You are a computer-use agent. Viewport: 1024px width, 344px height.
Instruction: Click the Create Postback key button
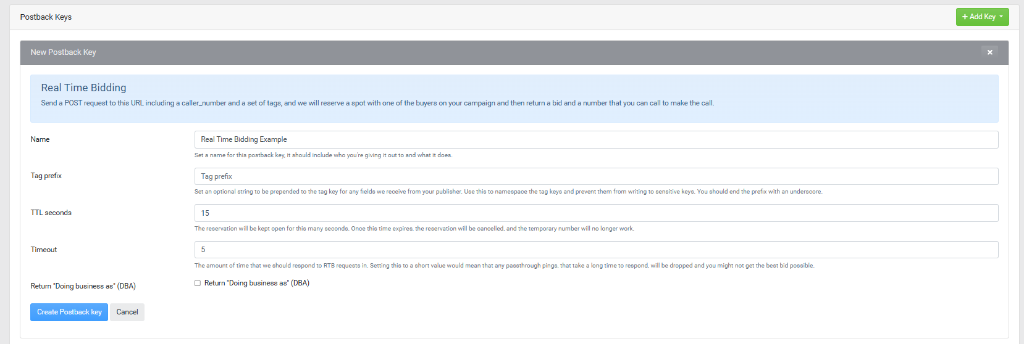point(69,312)
